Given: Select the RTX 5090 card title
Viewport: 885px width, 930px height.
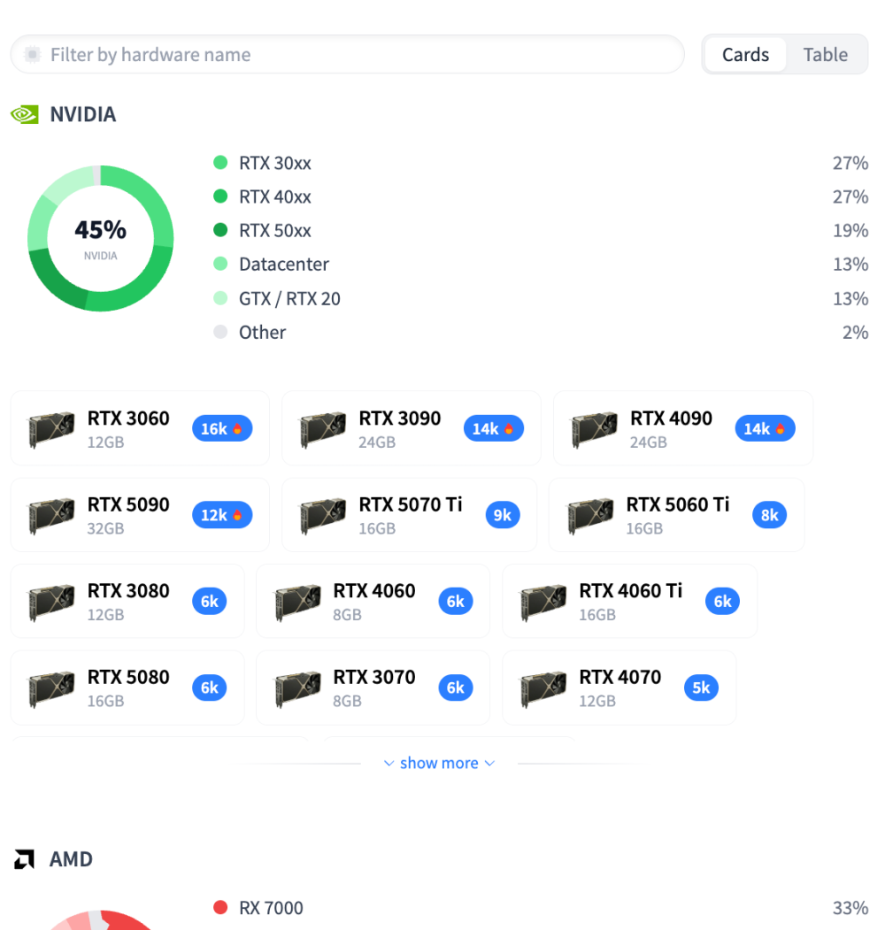Looking at the screenshot, I should click(128, 504).
